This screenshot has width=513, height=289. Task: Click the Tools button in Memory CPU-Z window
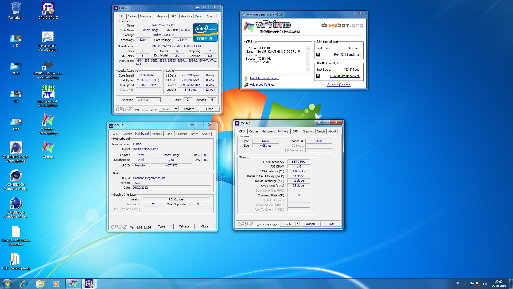288,224
